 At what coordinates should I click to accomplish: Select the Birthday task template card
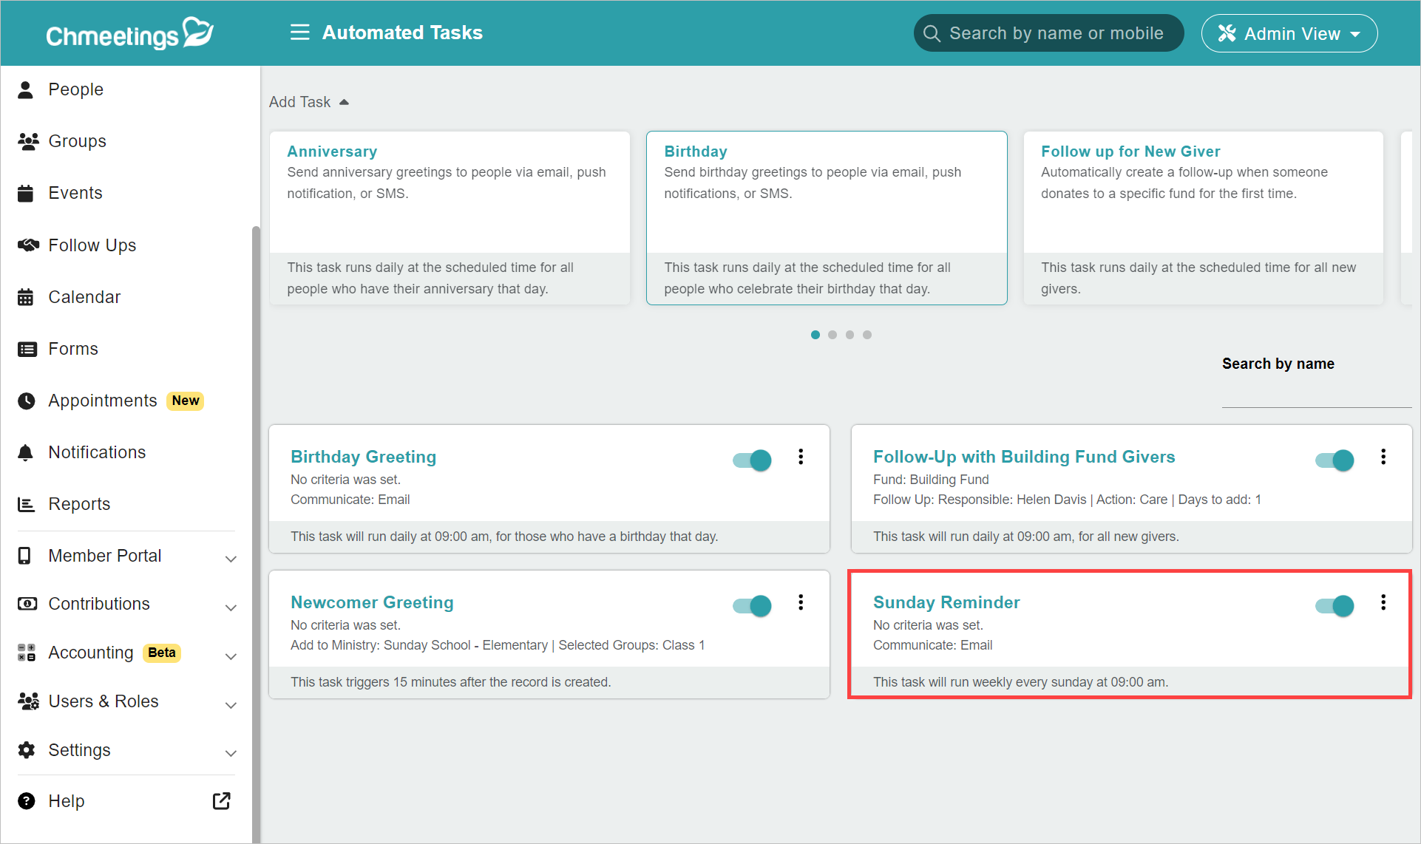827,218
